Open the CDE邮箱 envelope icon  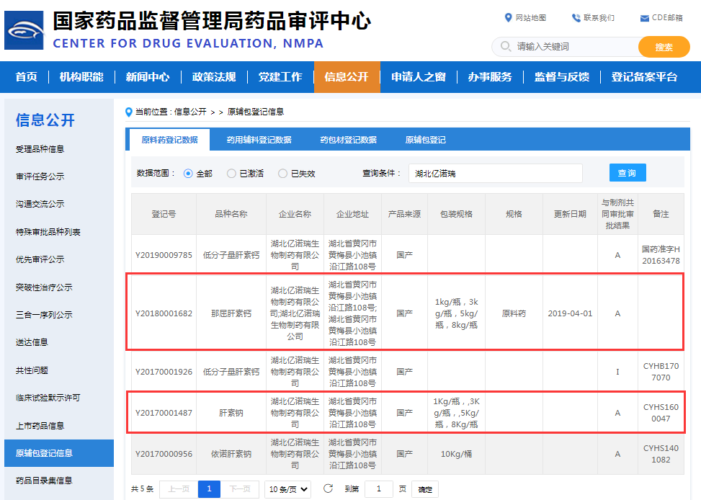tap(644, 18)
